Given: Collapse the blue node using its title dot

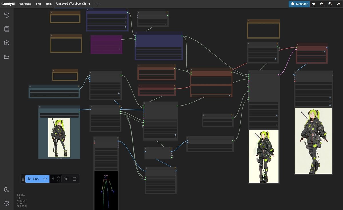Looking at the screenshot, I should 136,33.
